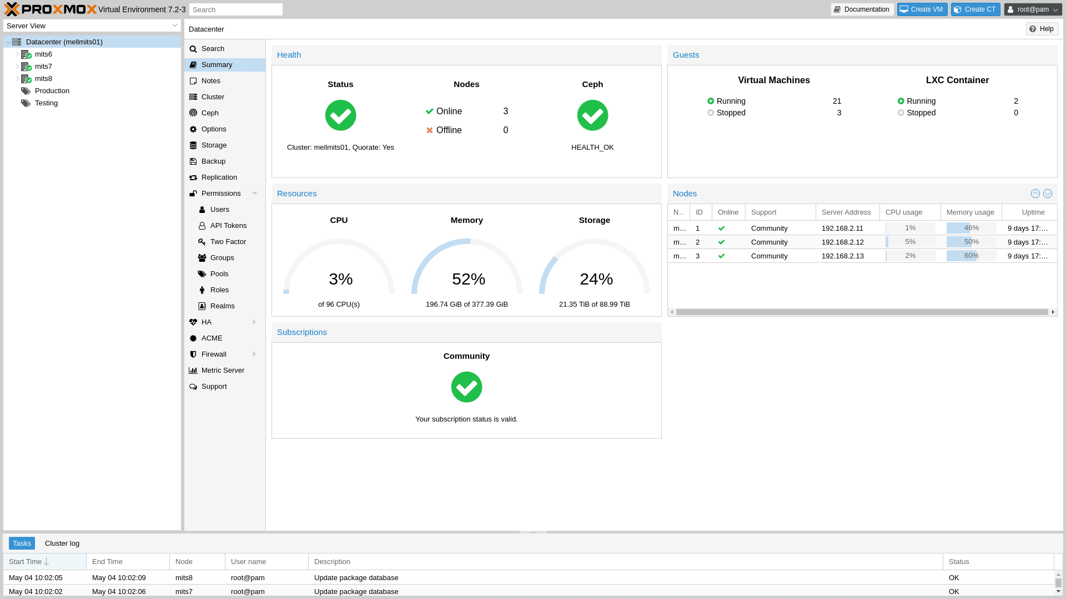Click Create CT button in top toolbar

(x=975, y=9)
